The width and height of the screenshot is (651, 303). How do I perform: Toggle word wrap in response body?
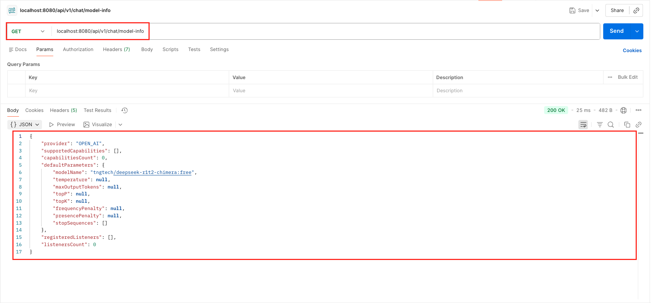tap(583, 125)
